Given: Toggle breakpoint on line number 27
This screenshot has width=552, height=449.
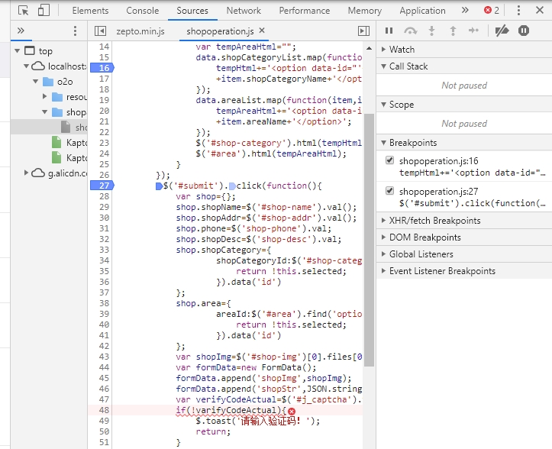Looking at the screenshot, I should click(x=104, y=186).
